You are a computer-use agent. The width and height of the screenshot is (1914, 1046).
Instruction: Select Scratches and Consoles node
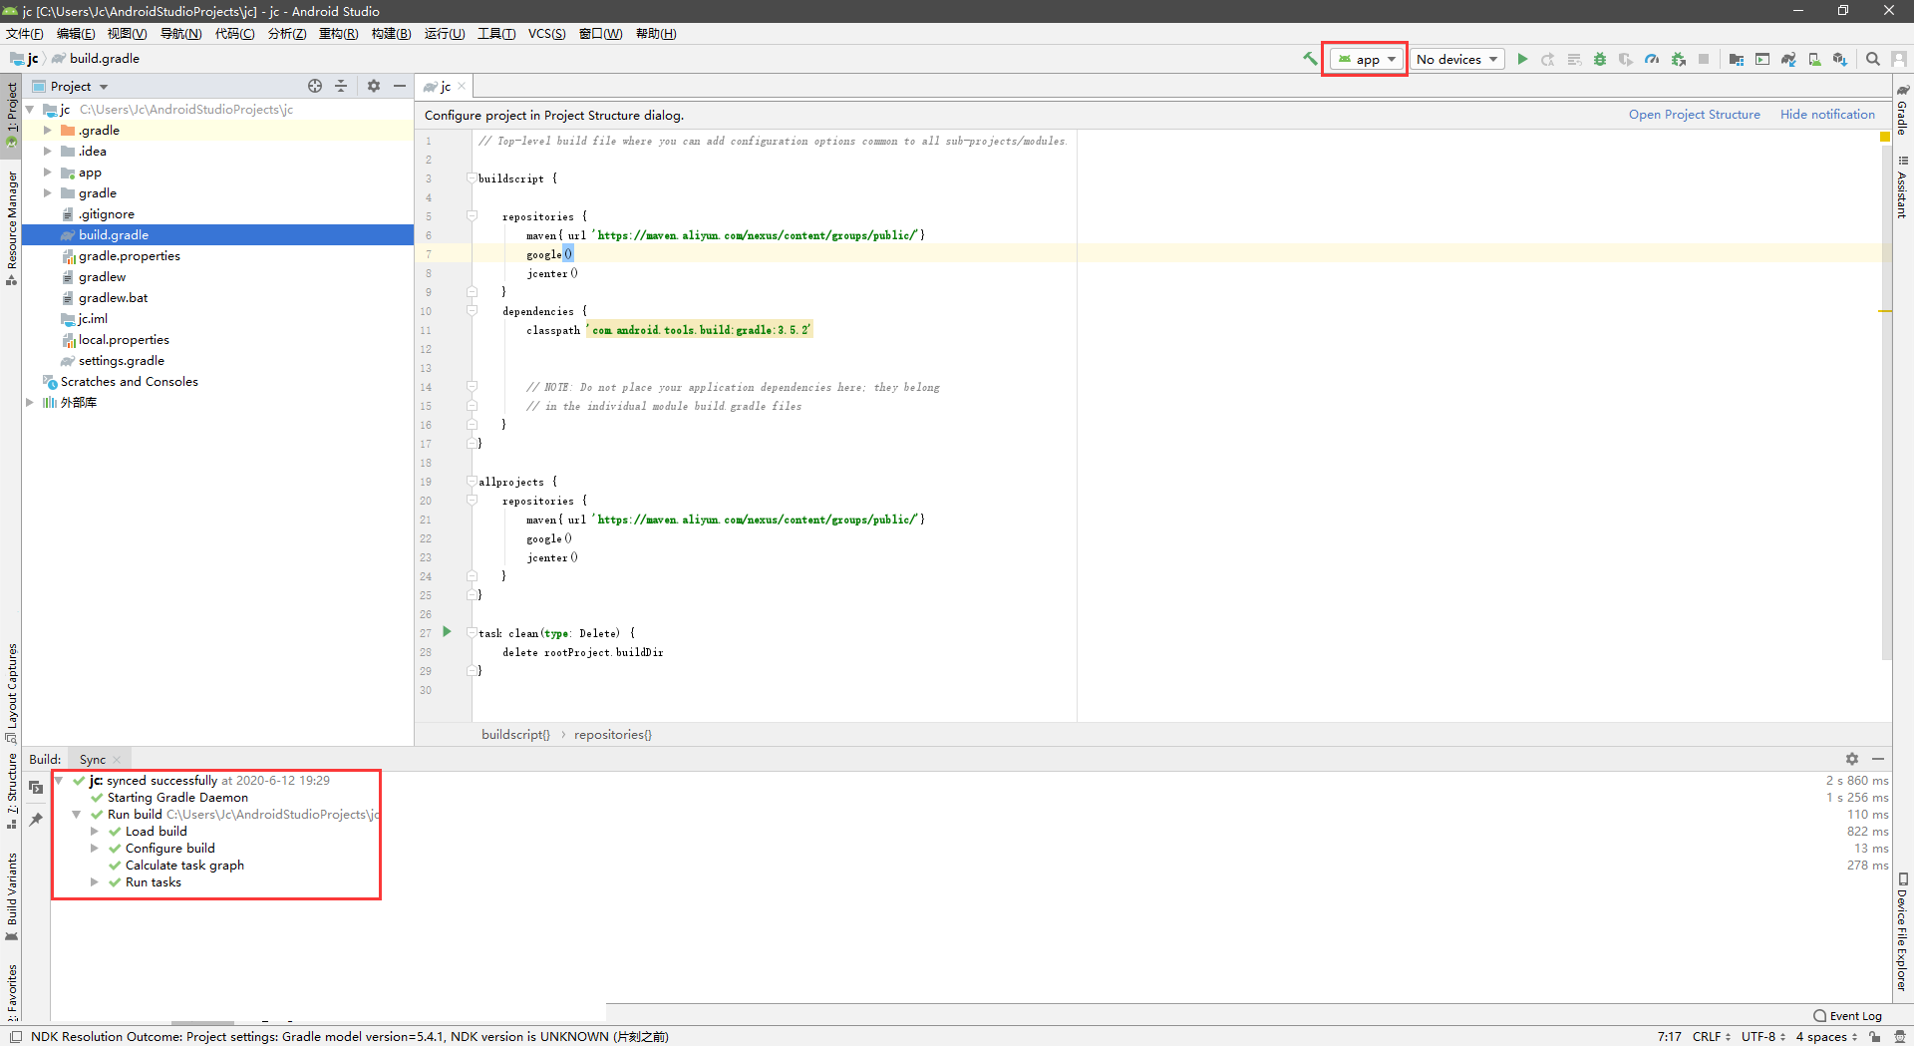(x=129, y=382)
